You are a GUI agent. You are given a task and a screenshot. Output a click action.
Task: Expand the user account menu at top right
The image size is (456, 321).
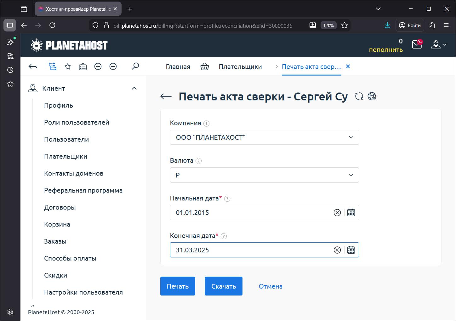[x=439, y=45]
